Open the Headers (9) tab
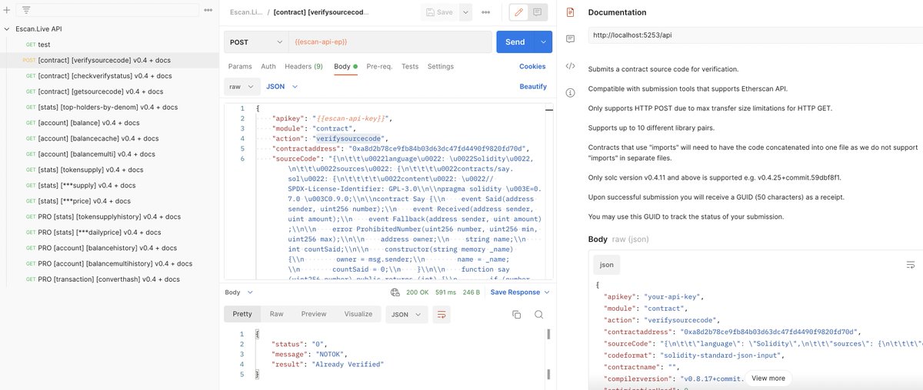Viewport: 923px width, 390px height. tap(304, 67)
